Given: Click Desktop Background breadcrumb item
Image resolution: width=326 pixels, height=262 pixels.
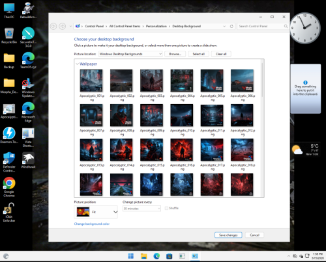Looking at the screenshot, I should 186,26.
